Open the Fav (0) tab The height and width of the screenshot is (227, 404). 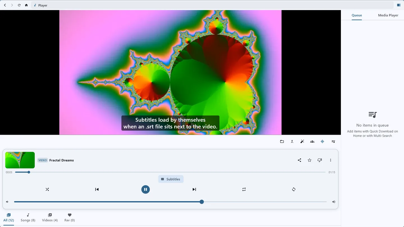tap(70, 217)
